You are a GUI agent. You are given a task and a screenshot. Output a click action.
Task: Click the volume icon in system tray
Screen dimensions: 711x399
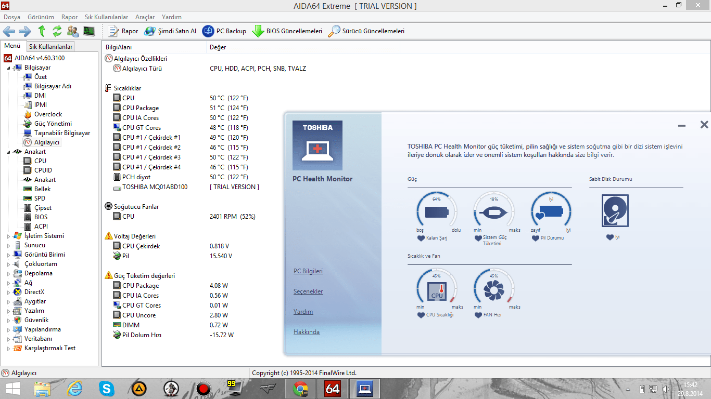[665, 389]
